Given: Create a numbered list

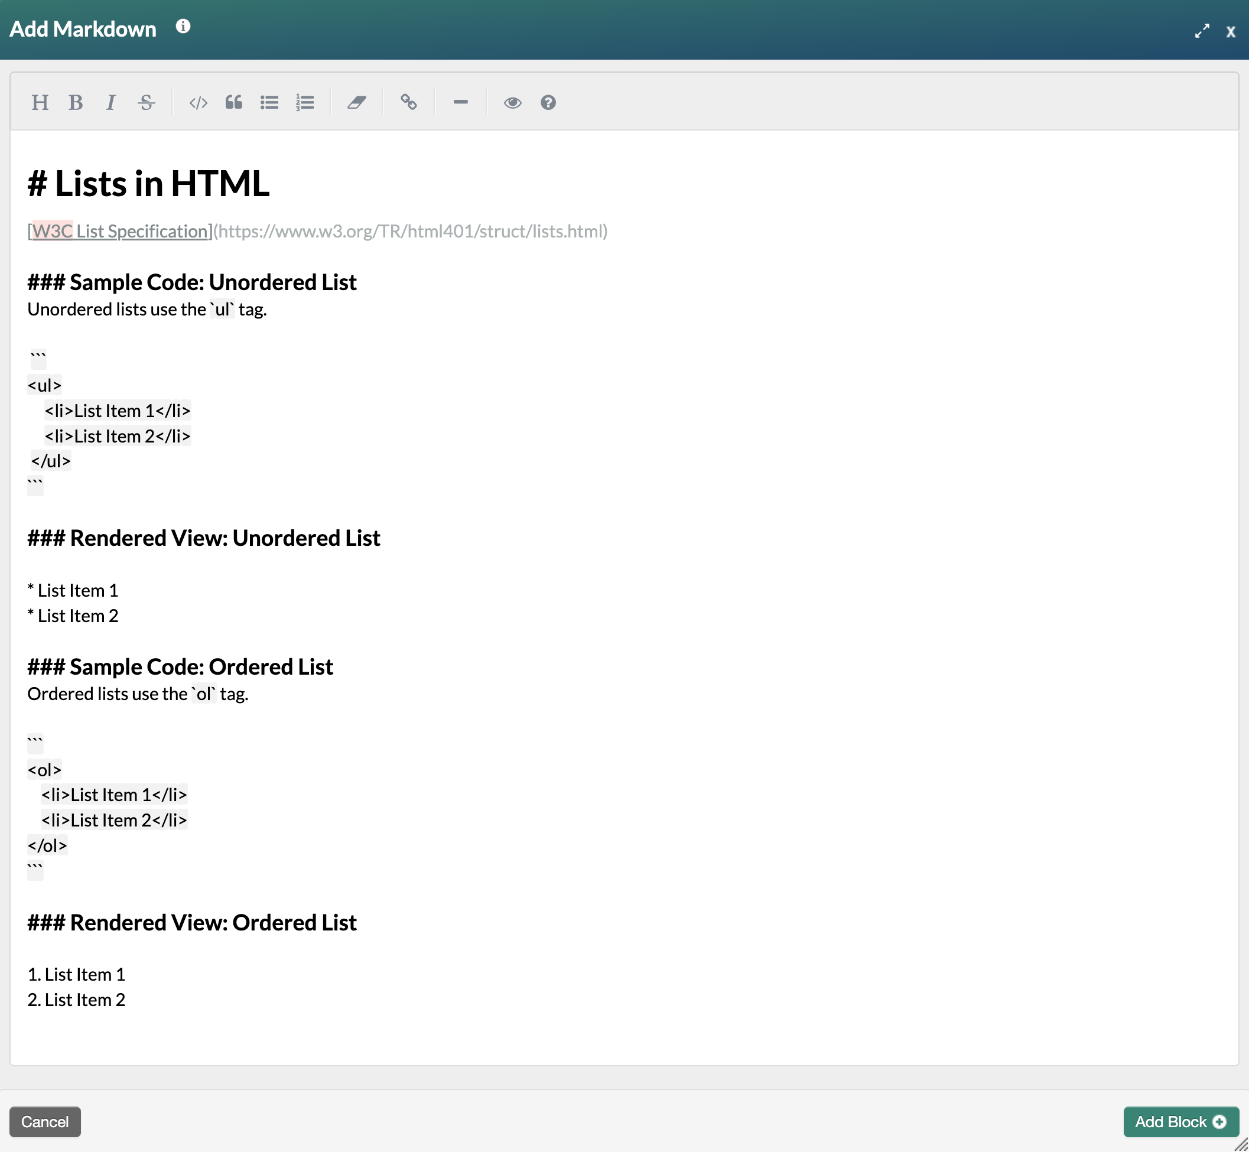Looking at the screenshot, I should [305, 102].
